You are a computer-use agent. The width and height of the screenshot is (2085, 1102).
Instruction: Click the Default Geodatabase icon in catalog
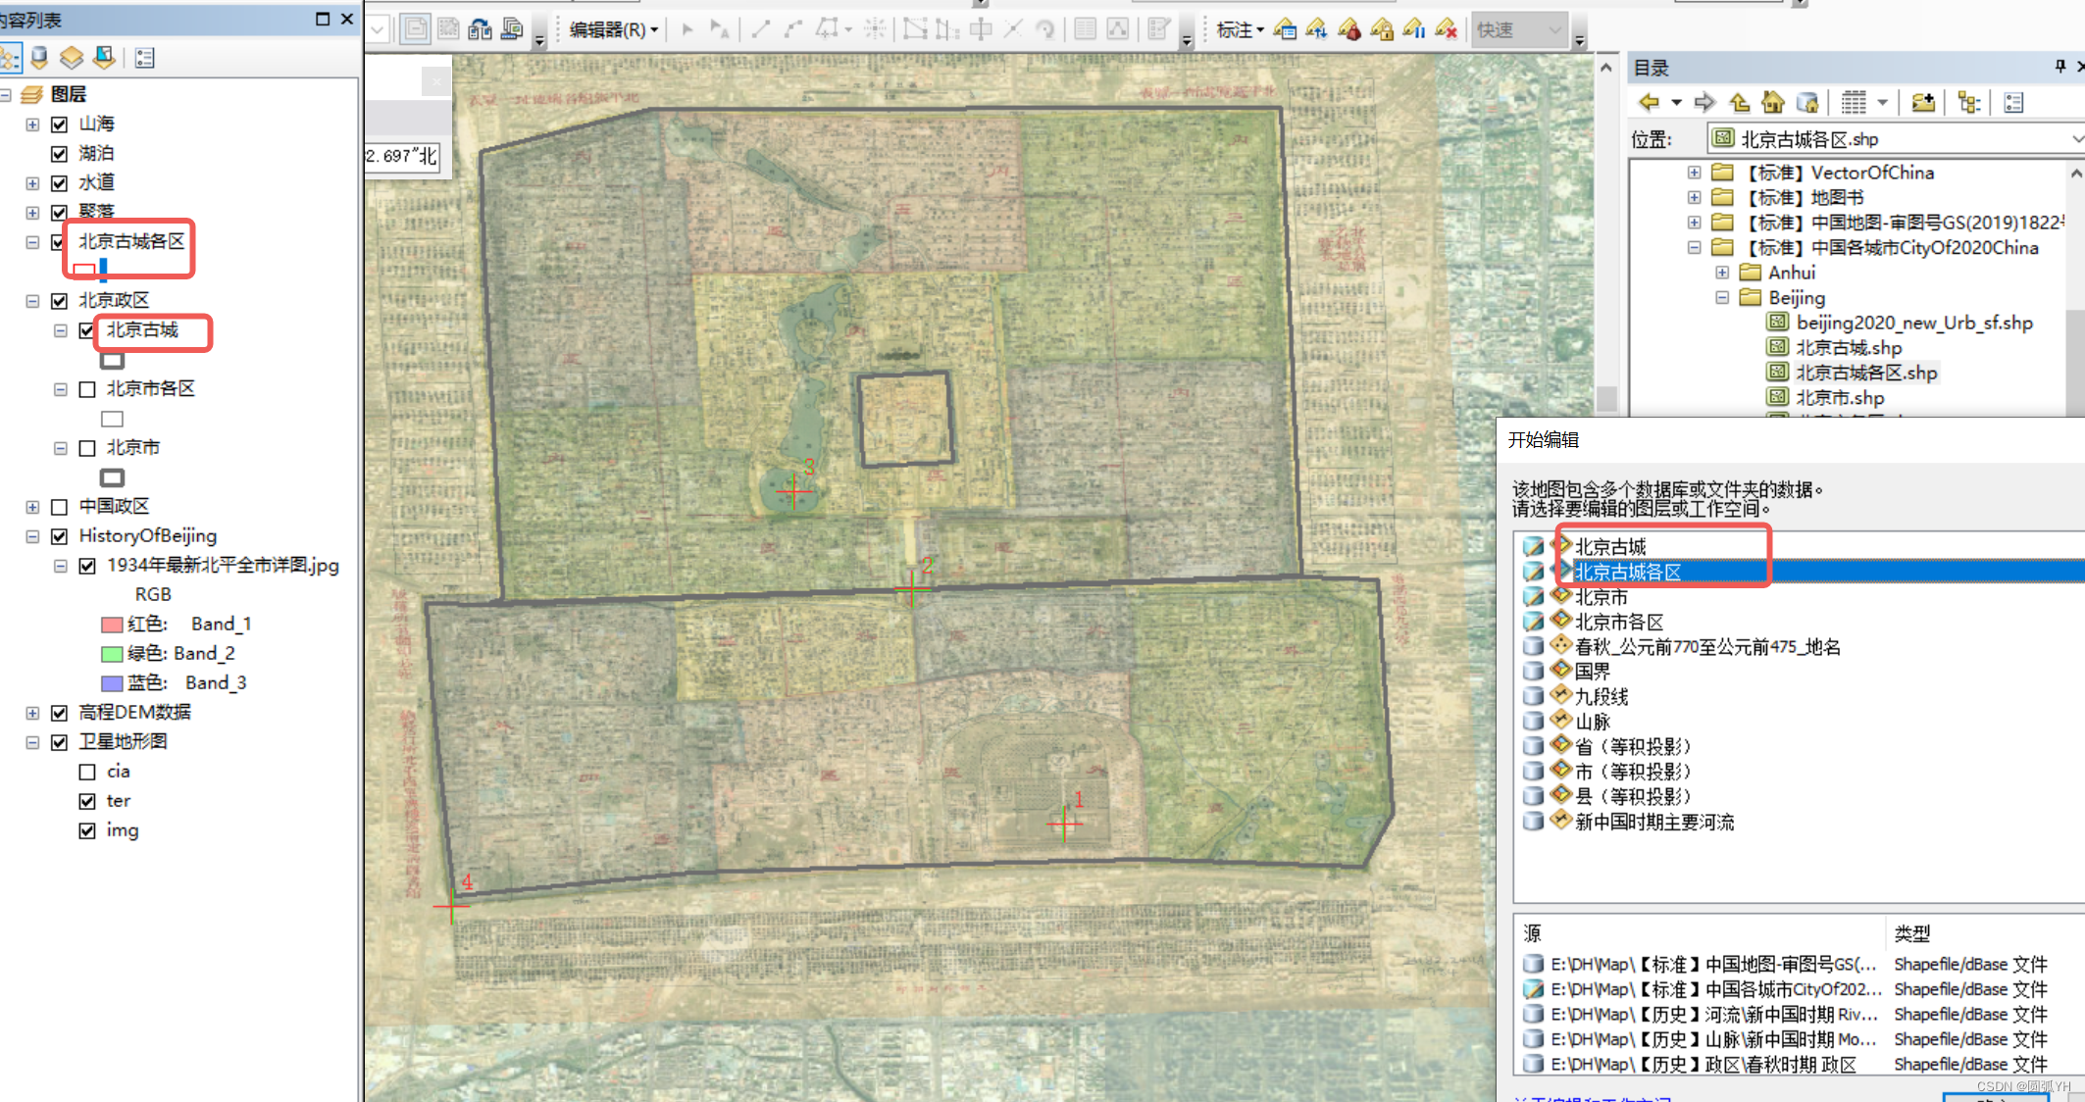[x=1806, y=103]
